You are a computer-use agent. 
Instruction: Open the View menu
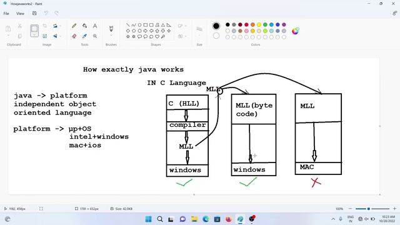pos(20,14)
